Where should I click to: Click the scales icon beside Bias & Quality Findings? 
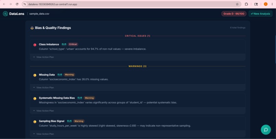(x=32, y=28)
